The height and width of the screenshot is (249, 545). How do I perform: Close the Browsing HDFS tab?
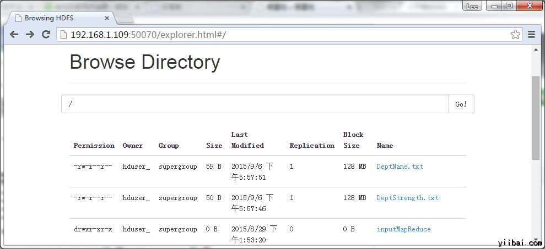pos(107,18)
